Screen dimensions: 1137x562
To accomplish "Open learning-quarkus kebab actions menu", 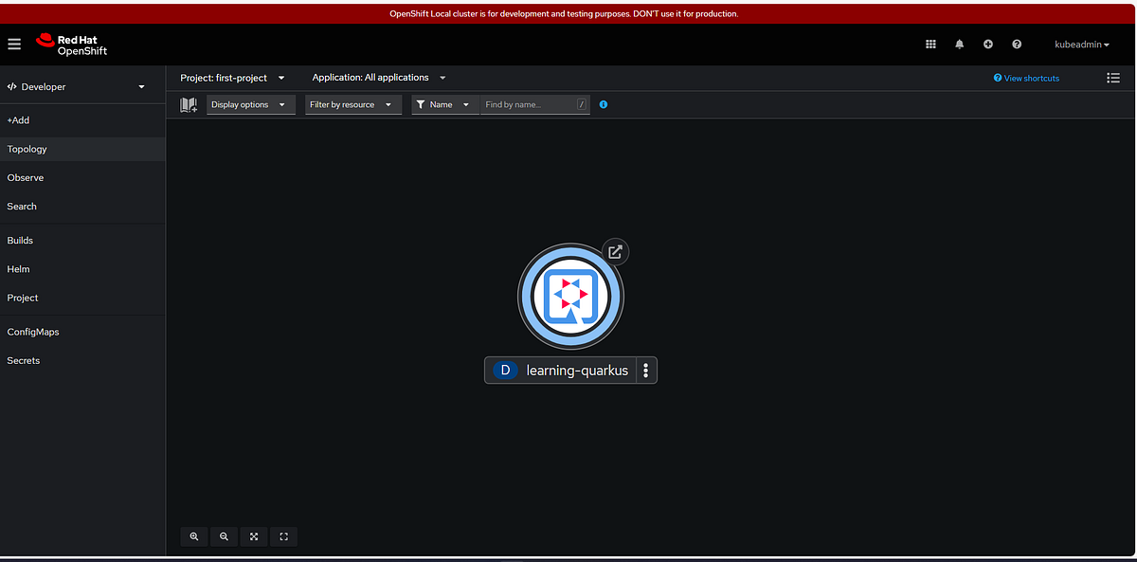I will [x=645, y=371].
